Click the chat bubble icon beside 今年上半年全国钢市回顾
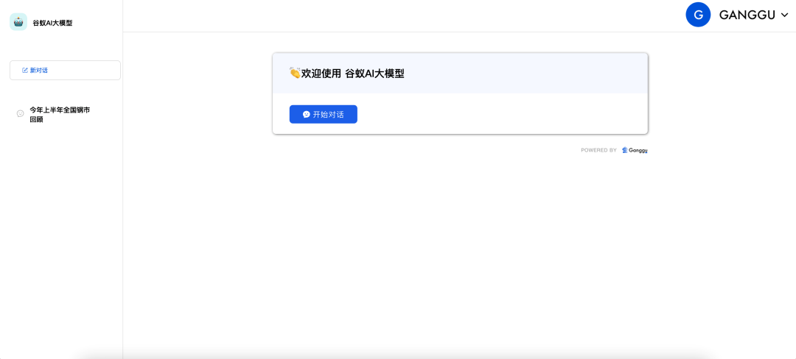796x359 pixels. [x=21, y=113]
